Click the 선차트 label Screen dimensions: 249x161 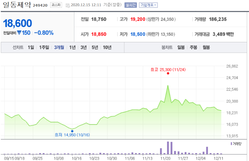pyautogui.click(x=18, y=47)
